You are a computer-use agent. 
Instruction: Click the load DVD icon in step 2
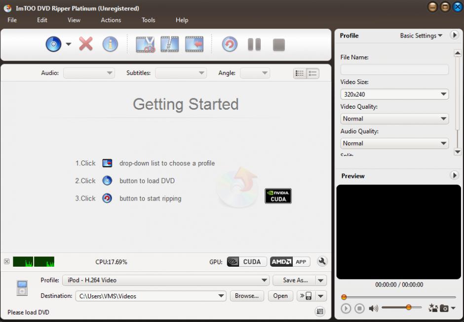[x=107, y=181]
